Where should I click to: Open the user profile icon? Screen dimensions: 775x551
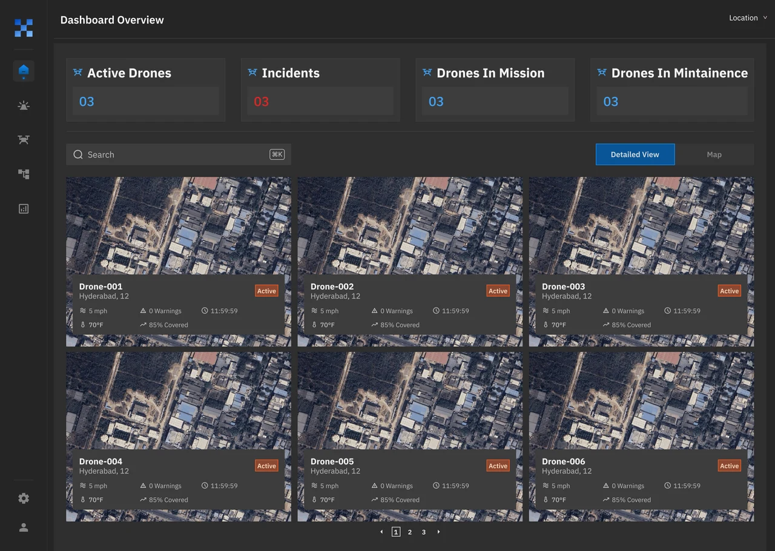pos(24,527)
